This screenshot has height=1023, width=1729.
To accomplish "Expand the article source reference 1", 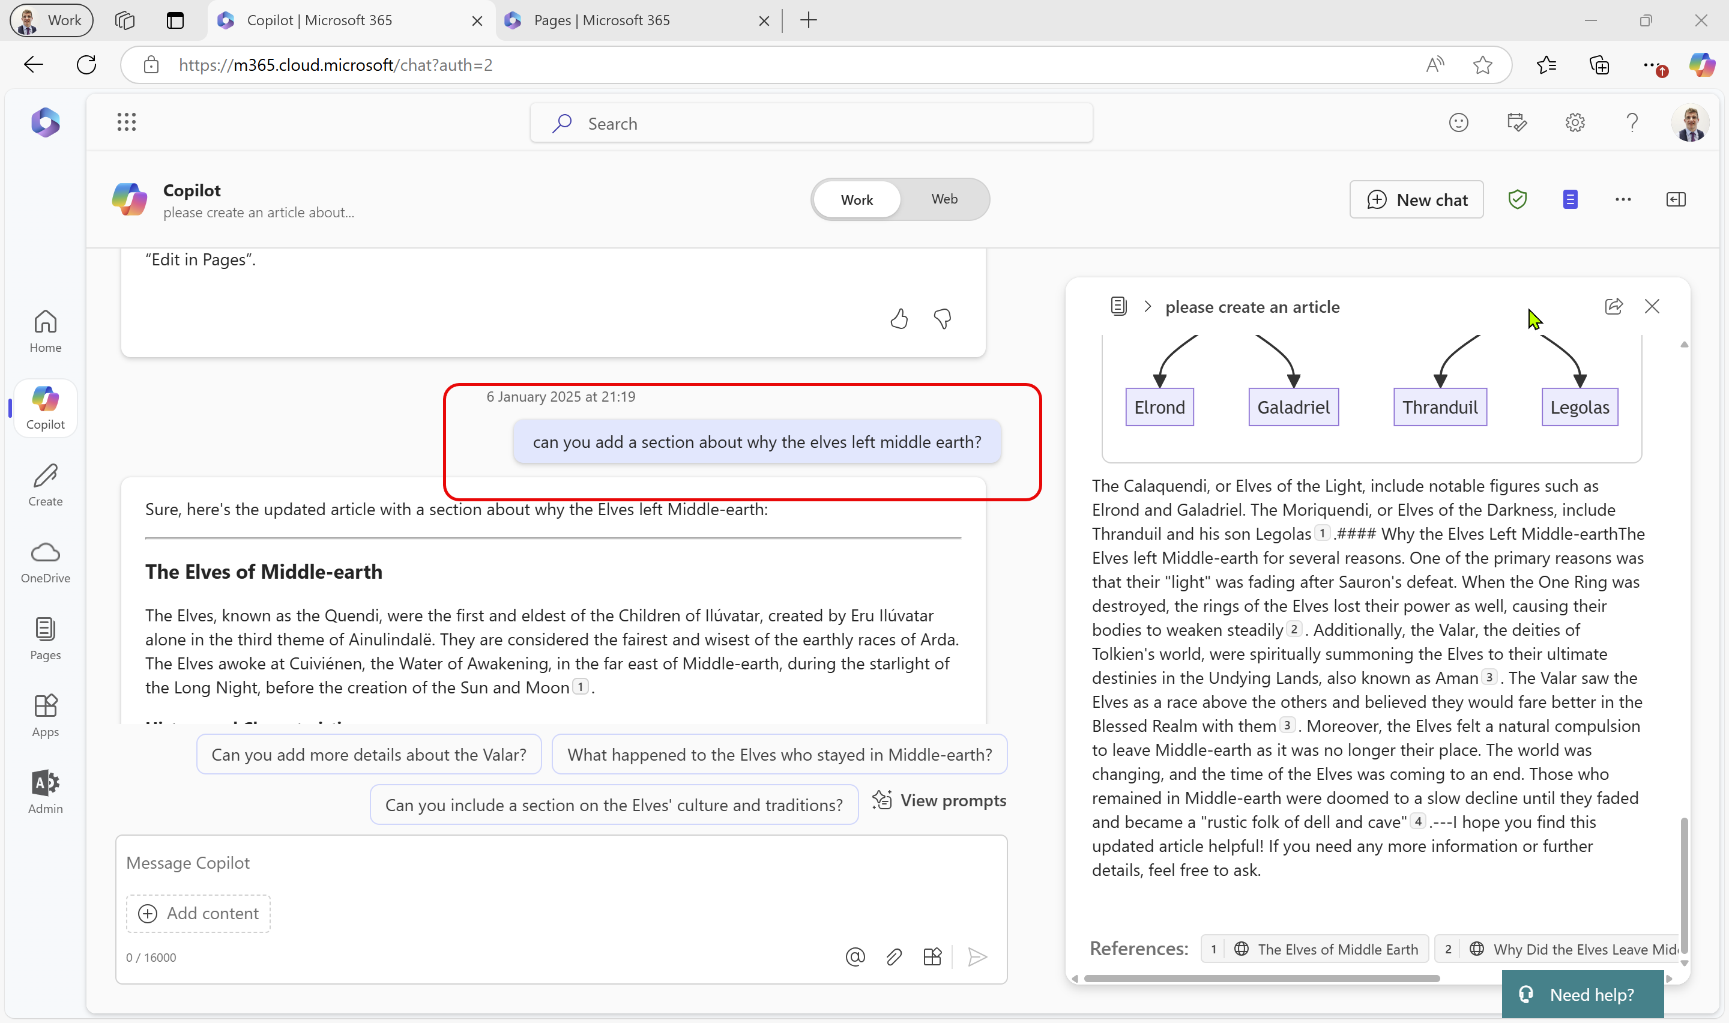I will (1315, 949).
